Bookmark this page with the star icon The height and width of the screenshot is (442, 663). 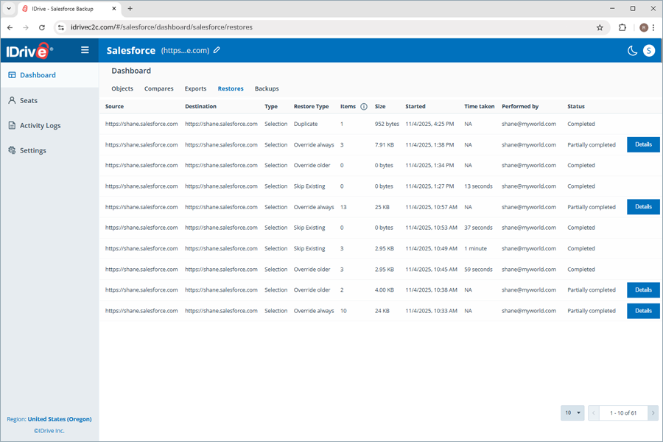tap(600, 27)
